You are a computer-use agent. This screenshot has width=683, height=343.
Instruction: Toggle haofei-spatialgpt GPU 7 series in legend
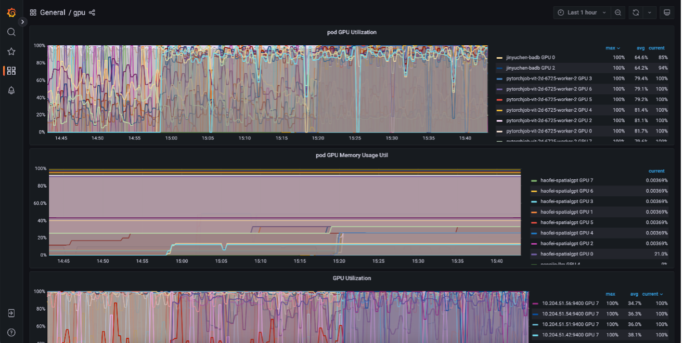[566, 181]
